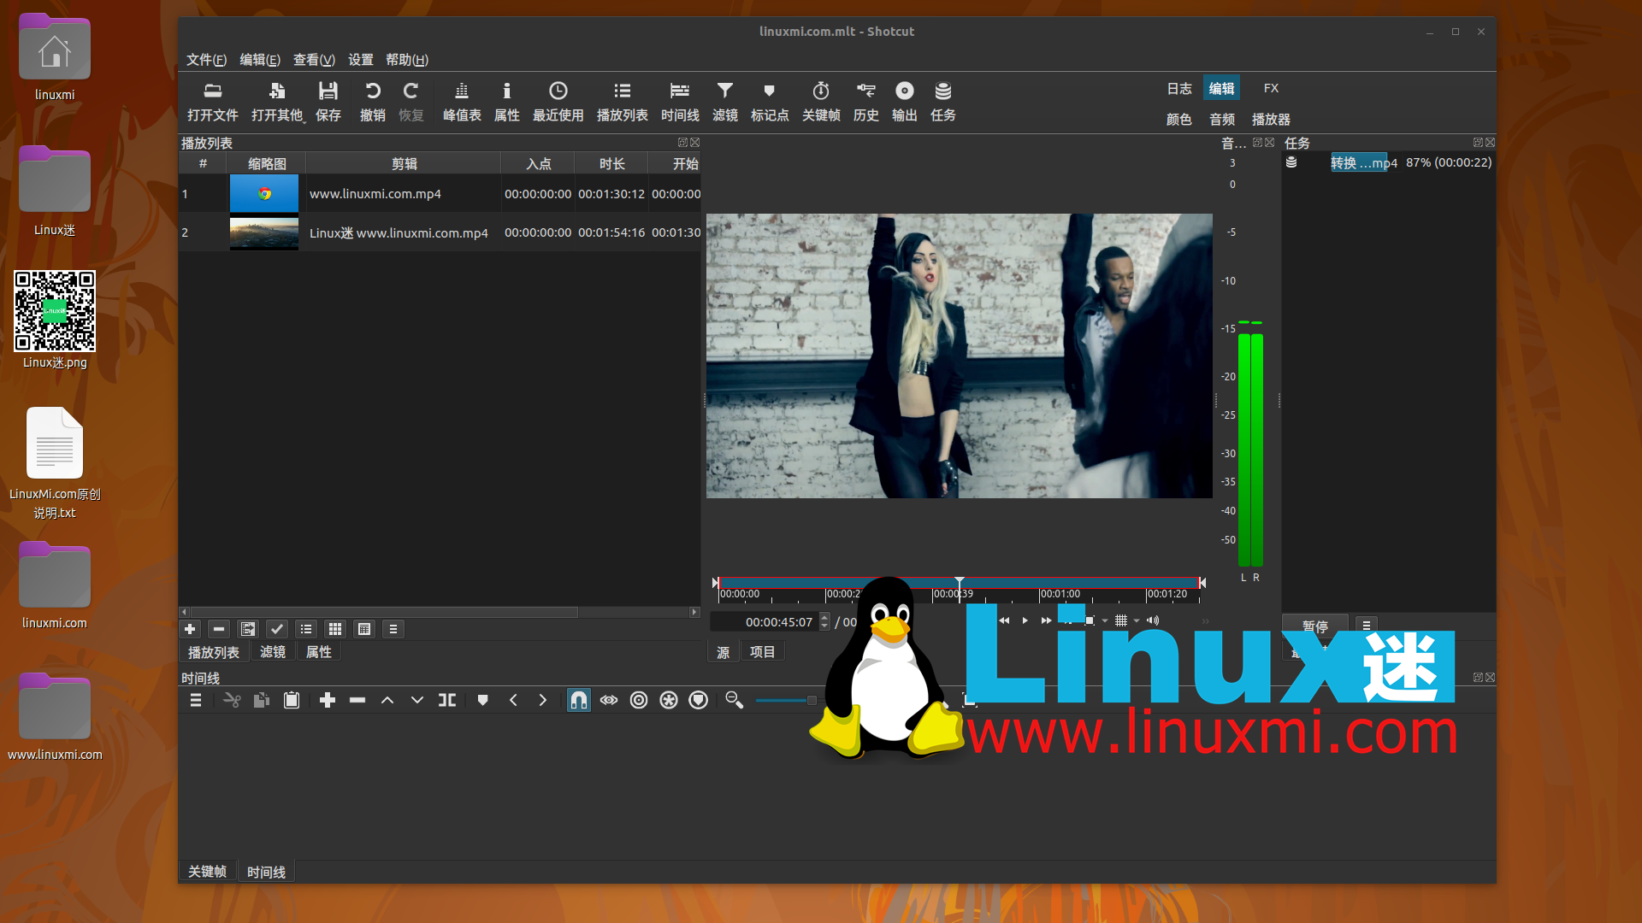
Task: Select playlist row www.linuxmi.com.mp4
Action: 440,194
